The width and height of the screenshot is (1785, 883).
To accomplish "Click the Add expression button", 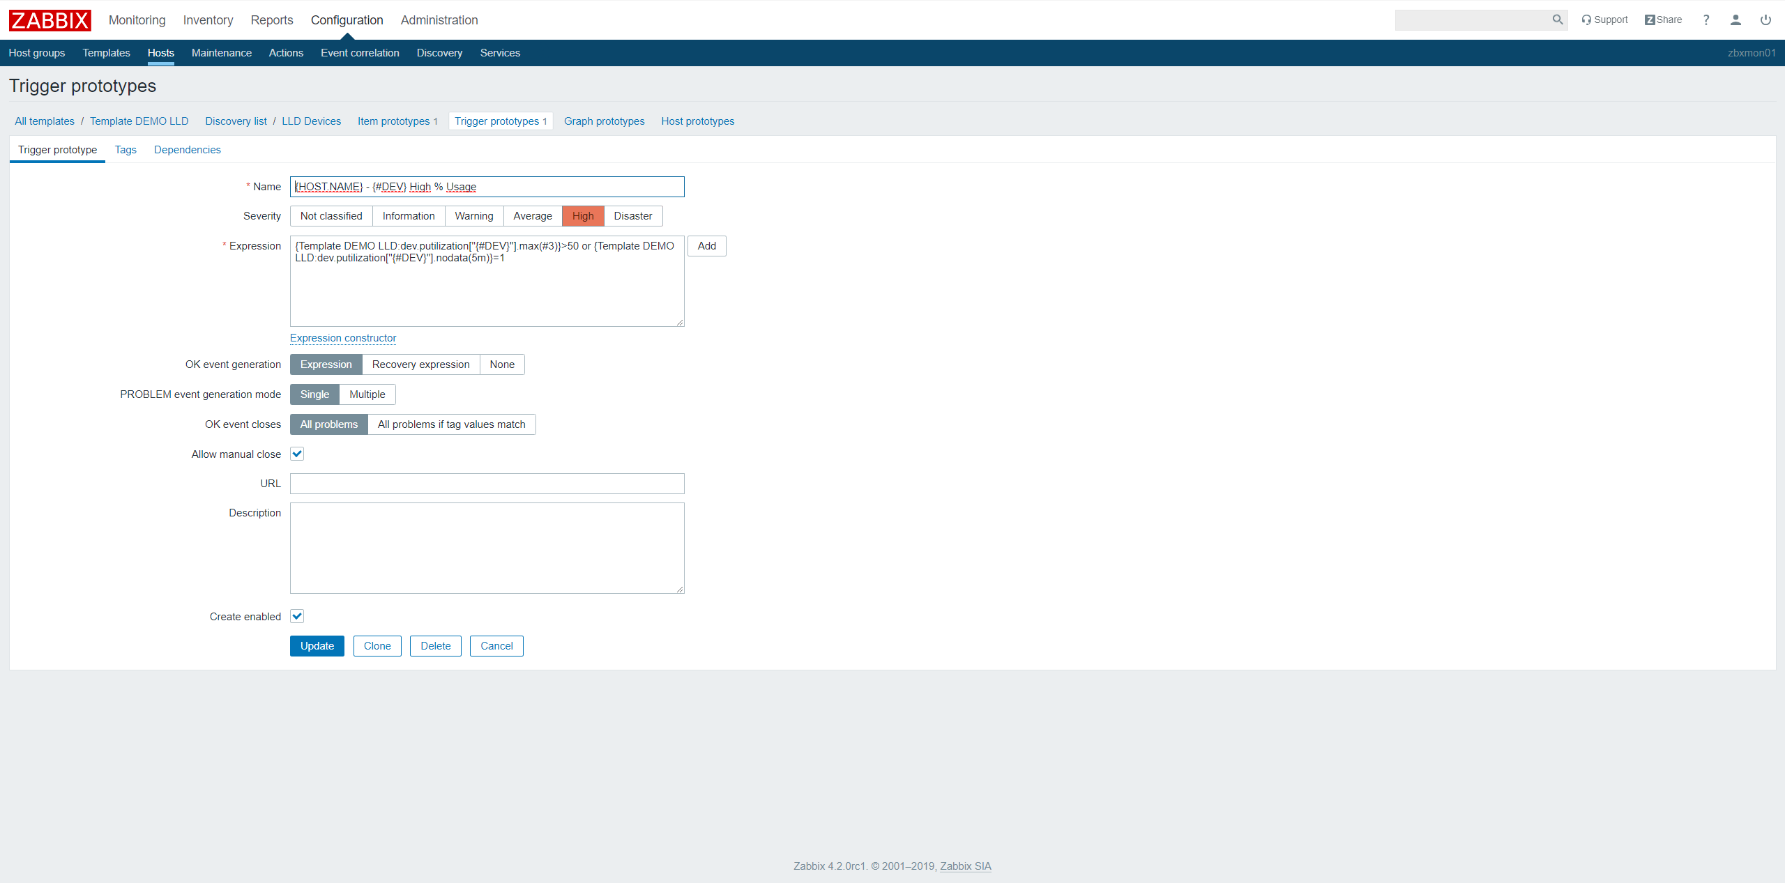I will point(706,246).
